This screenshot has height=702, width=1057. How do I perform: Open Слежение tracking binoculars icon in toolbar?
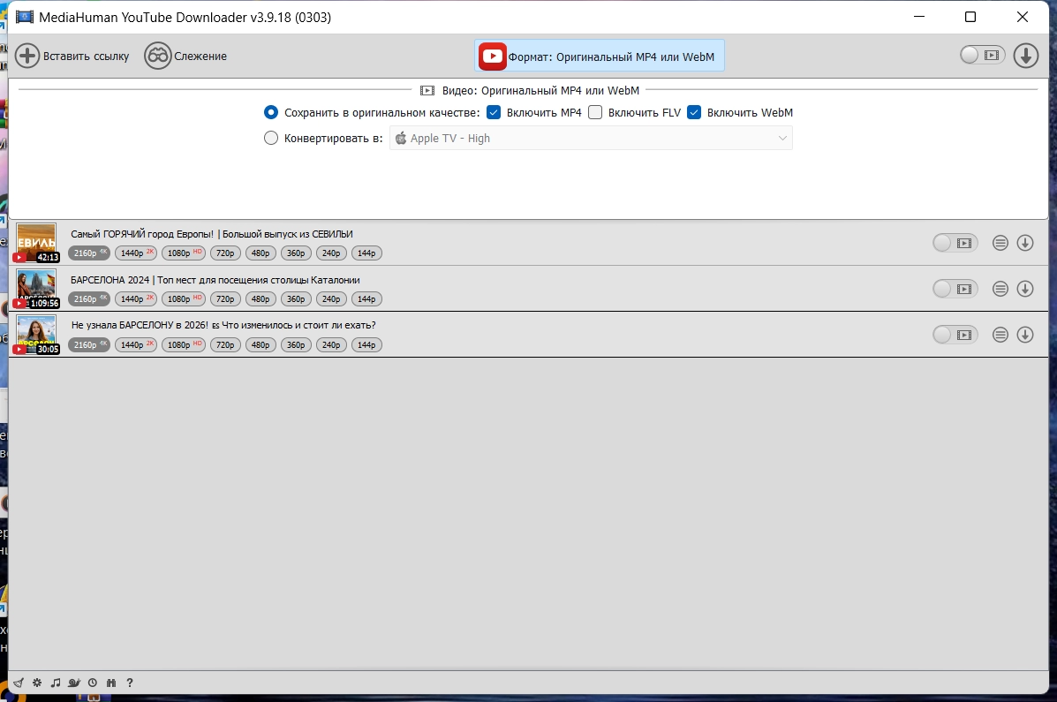click(x=158, y=56)
